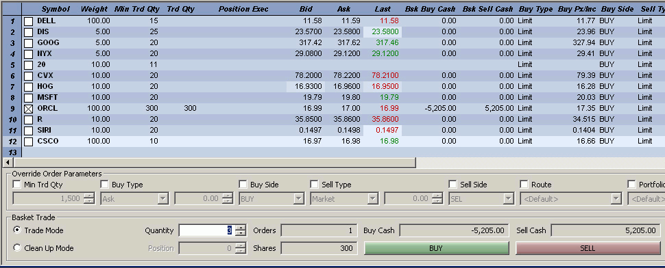The image size is (665, 268).
Task: Open the Sell Side 'SEL' dropdown
Action: tap(509, 199)
